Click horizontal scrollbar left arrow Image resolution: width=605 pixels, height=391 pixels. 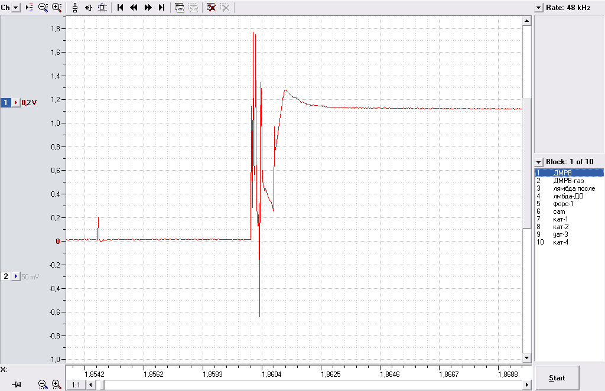[90, 385]
